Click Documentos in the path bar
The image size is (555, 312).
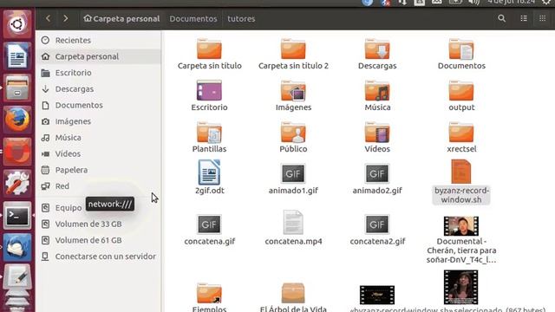193,19
